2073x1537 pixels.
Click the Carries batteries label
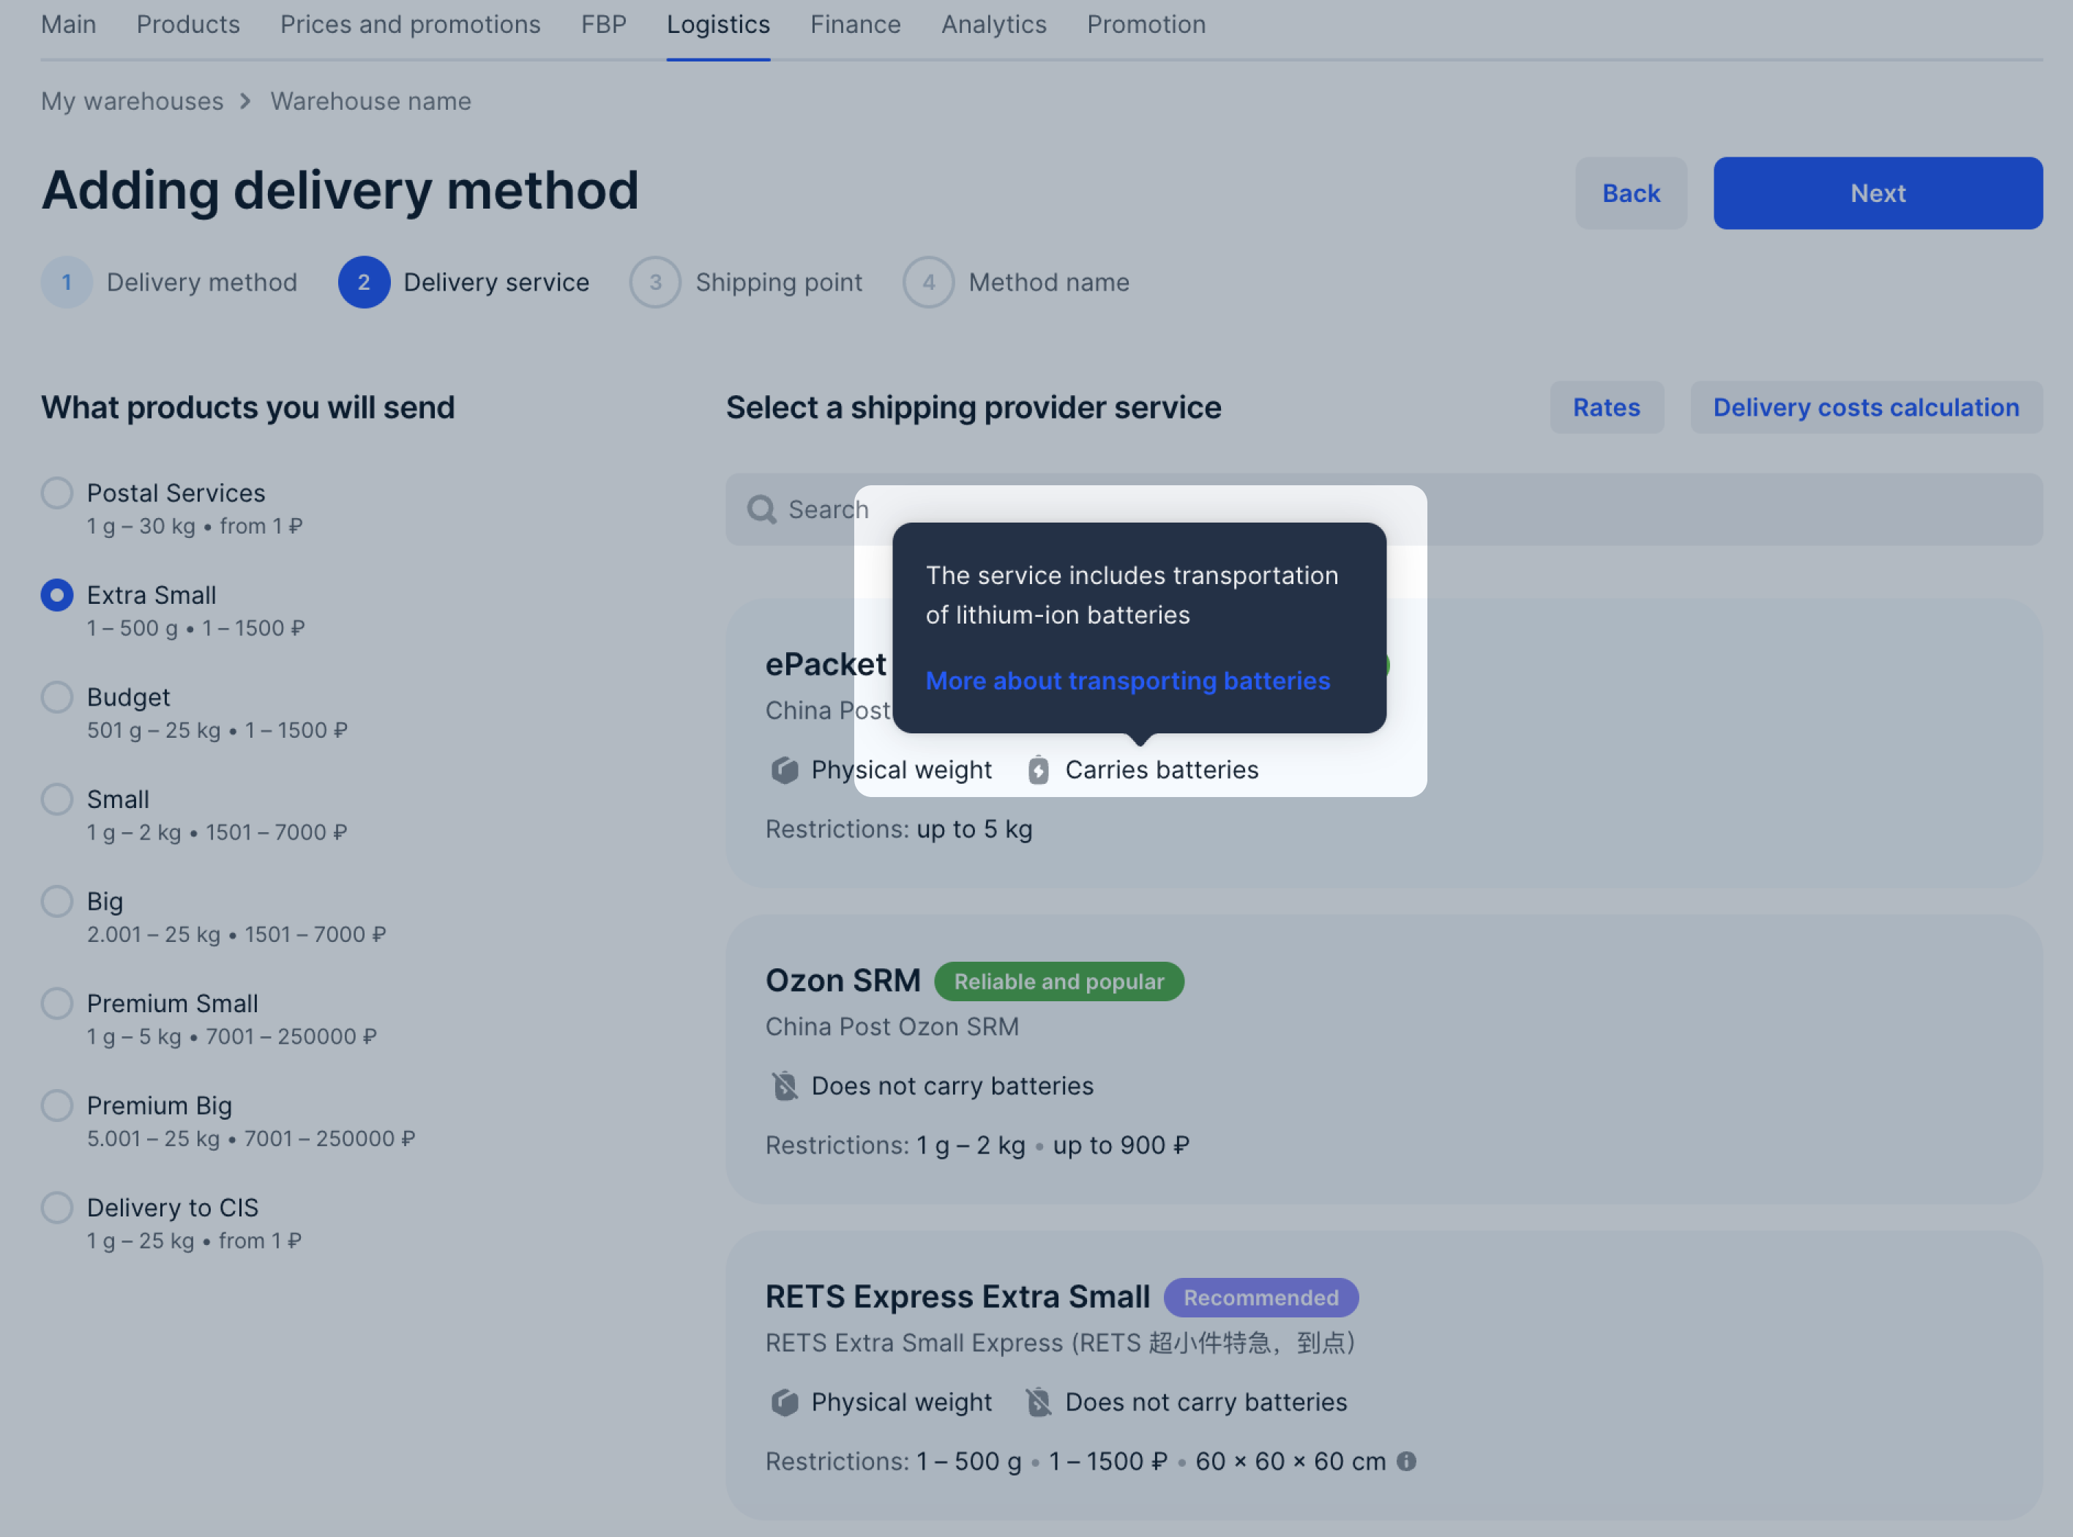1161,771
